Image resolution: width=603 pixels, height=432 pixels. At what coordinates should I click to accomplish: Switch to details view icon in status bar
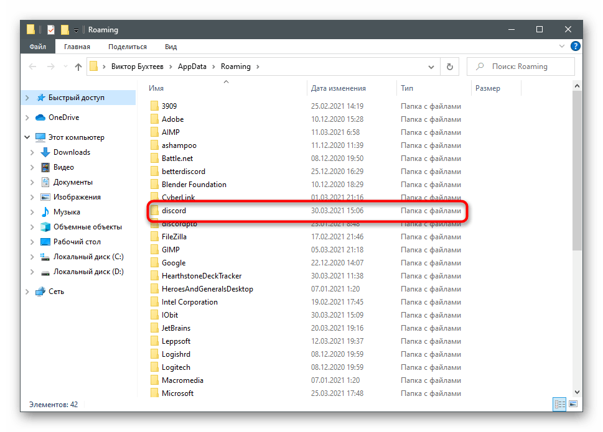click(x=559, y=405)
